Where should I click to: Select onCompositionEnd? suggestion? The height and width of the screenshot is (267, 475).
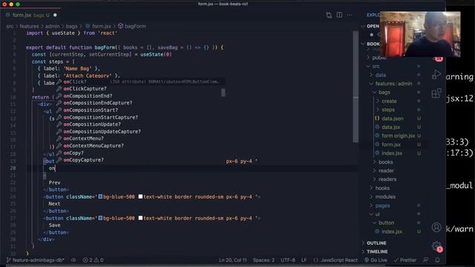click(140, 96)
